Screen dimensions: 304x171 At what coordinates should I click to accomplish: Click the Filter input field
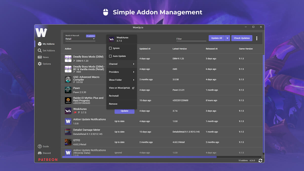[191, 39]
